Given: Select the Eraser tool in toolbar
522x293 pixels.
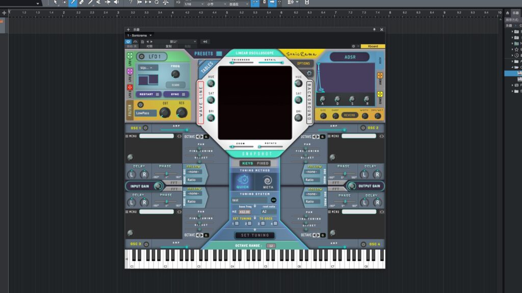Looking at the screenshot, I should coord(82,3).
